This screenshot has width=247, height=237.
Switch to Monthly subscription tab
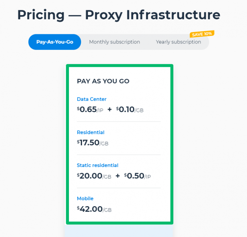point(115,42)
